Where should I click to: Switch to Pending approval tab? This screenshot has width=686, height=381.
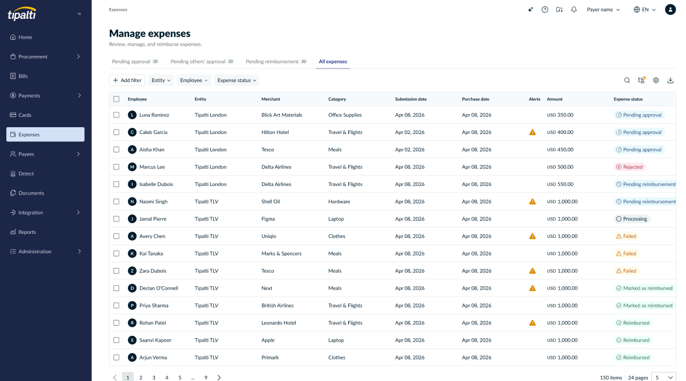[x=135, y=62]
